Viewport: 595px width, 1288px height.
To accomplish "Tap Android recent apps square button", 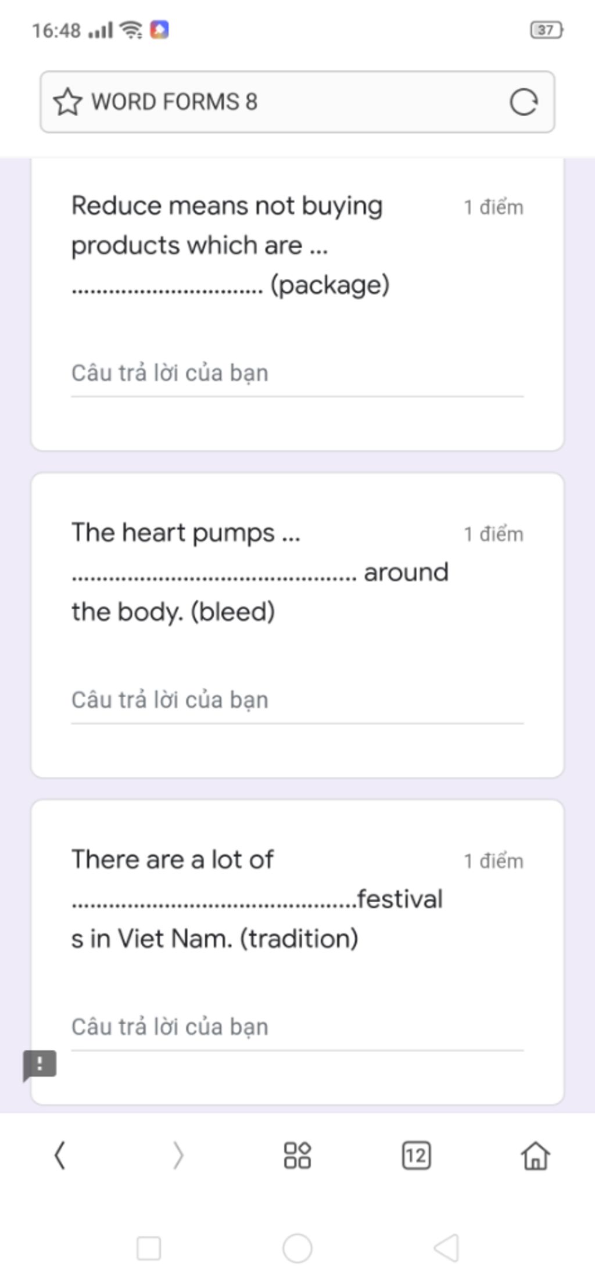I will coord(149,1248).
